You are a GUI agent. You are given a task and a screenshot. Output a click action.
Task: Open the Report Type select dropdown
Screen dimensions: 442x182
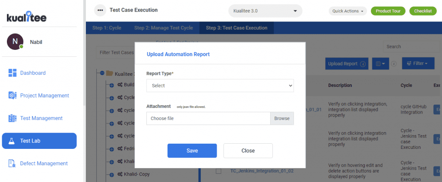[220, 86]
